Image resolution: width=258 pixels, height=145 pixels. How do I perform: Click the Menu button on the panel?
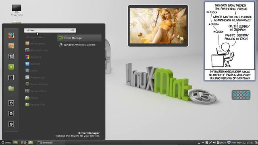point(6,143)
